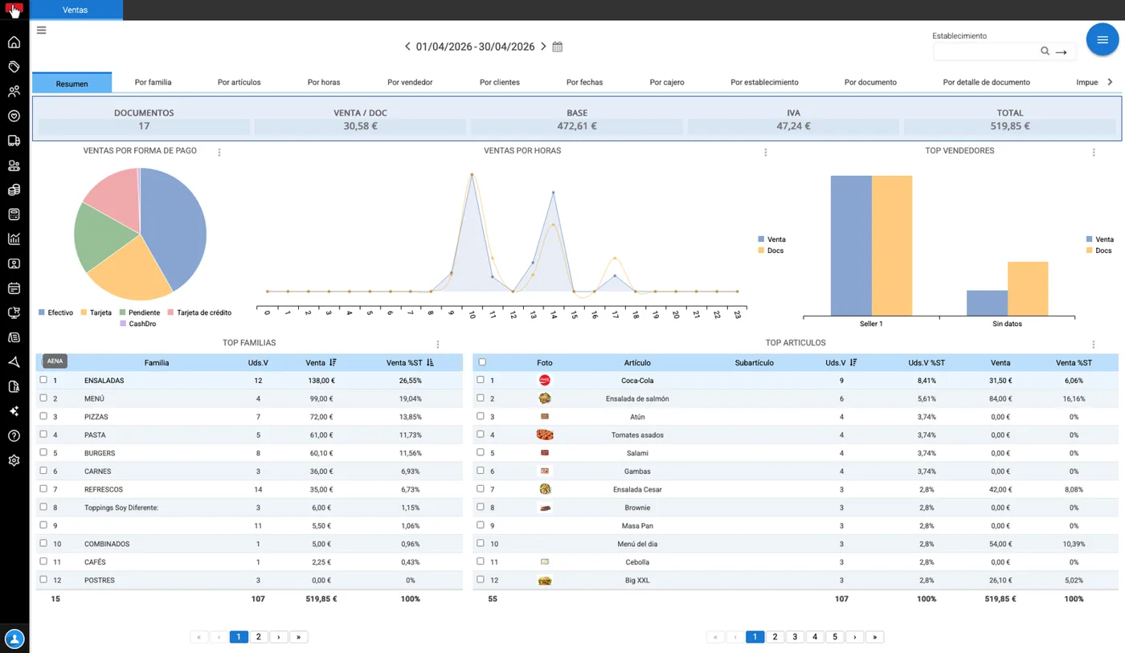This screenshot has height=653, width=1125.
Task: Switch to the Por establecimiento tab
Action: point(764,82)
